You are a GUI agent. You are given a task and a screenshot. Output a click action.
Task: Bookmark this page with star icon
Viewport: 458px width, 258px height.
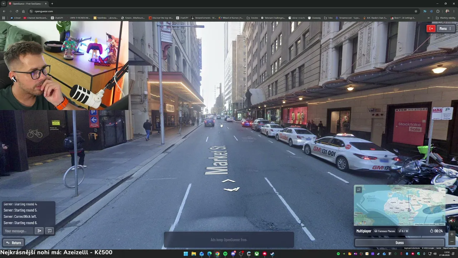[416, 11]
